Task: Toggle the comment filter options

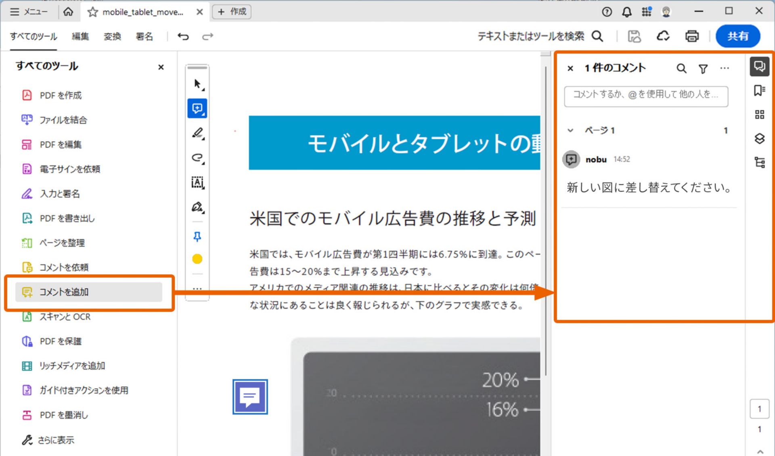Action: pos(703,69)
